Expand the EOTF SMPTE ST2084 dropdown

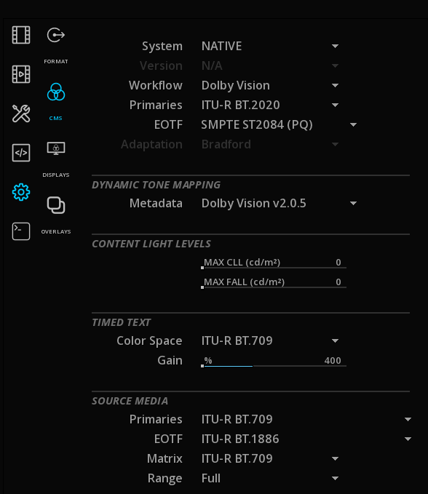click(x=279, y=124)
